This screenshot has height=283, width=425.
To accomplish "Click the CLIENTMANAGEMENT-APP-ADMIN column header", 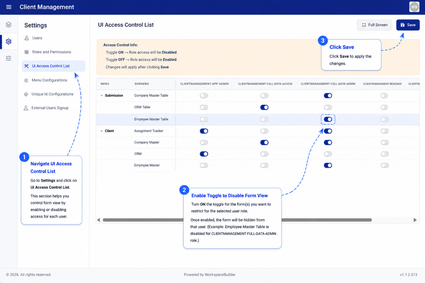I will coord(204,84).
